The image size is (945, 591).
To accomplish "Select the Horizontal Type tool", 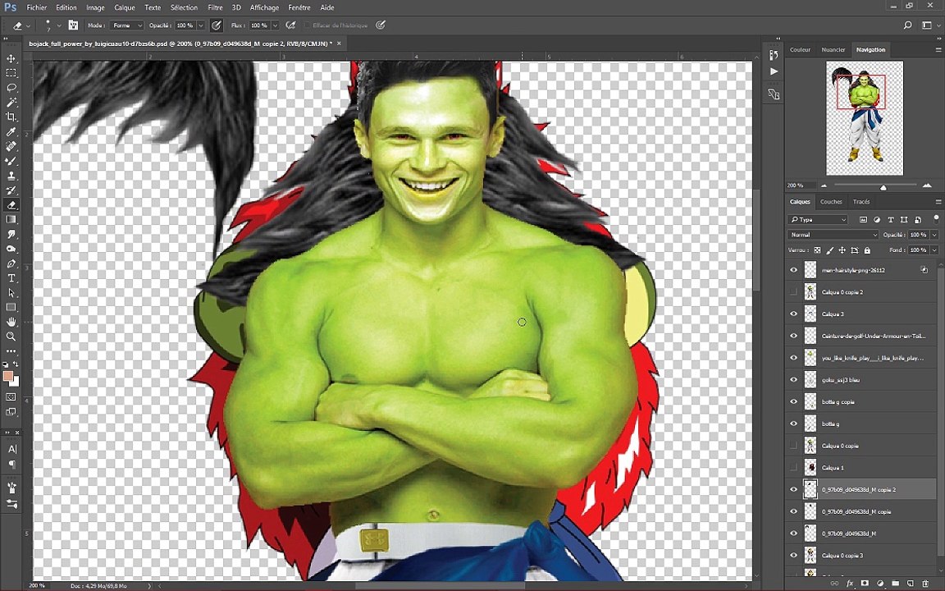I will pyautogui.click(x=11, y=278).
